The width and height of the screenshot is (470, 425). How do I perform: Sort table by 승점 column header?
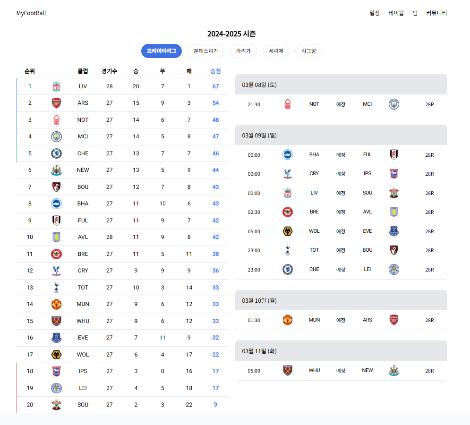click(x=215, y=71)
